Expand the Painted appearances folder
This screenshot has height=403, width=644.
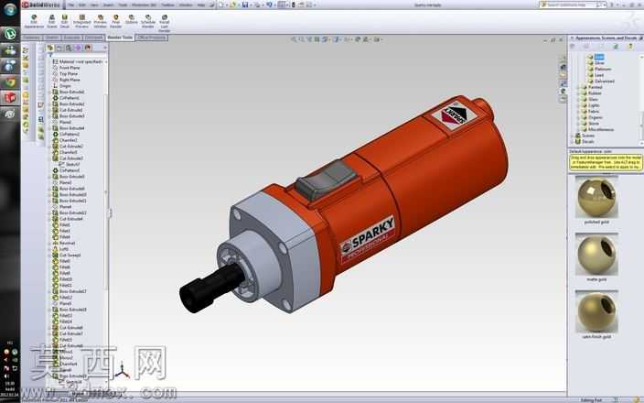(578, 87)
